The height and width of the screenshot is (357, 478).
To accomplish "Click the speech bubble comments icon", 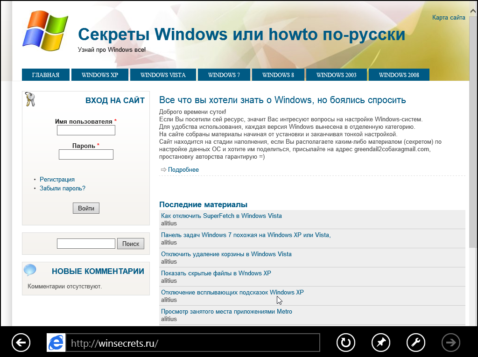I will [x=30, y=270].
